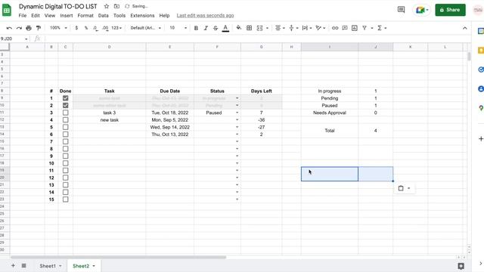This screenshot has width=484, height=272.
Task: Click the Undo icon in toolbar
Action: click(9, 28)
